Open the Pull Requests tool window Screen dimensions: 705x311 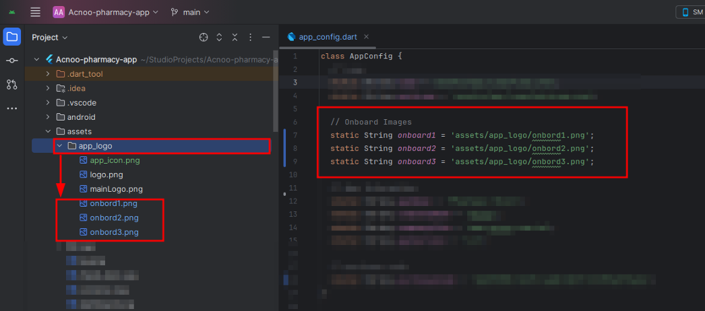12,84
